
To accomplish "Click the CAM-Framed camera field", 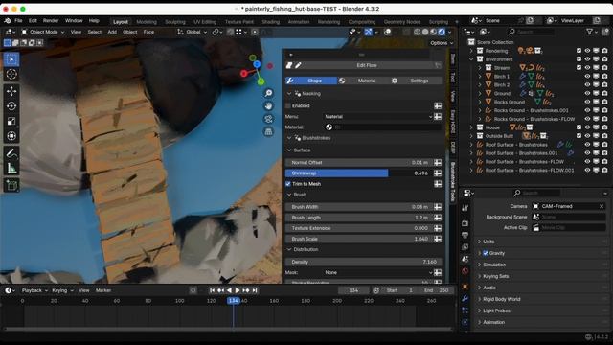I will (569, 206).
